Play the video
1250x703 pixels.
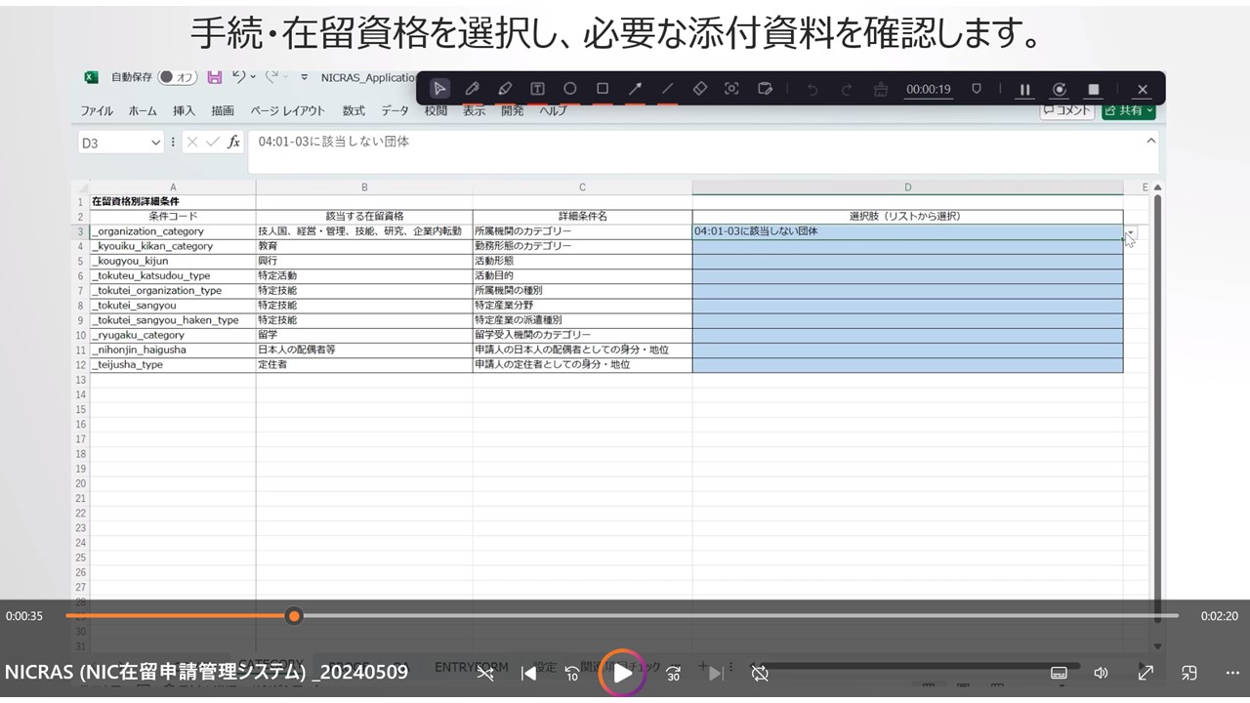tap(622, 673)
